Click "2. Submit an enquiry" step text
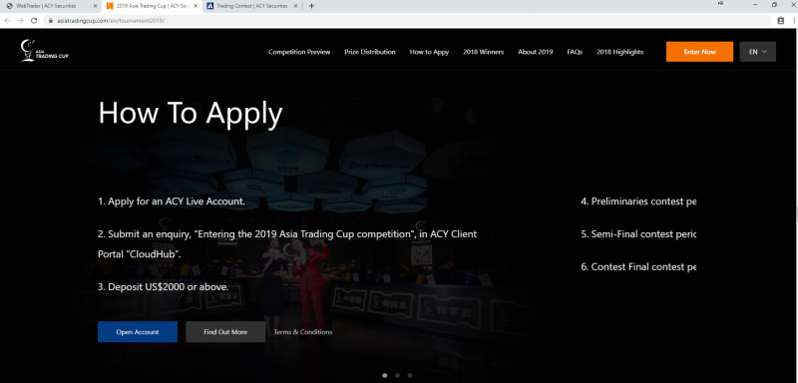This screenshot has height=383, width=798. click(x=287, y=244)
